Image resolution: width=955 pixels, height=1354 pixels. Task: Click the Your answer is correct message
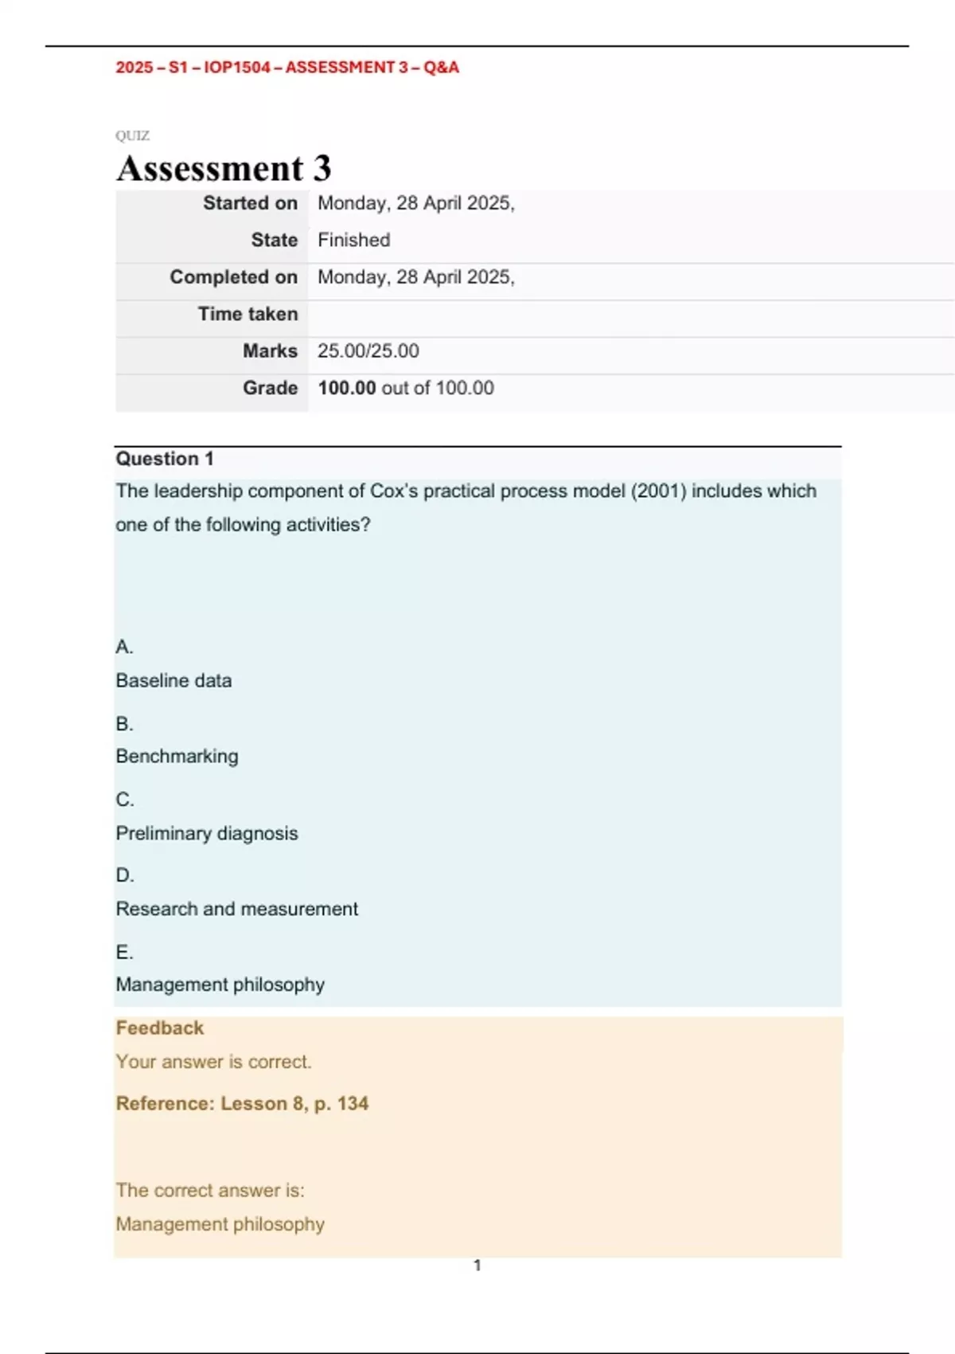point(214,1062)
